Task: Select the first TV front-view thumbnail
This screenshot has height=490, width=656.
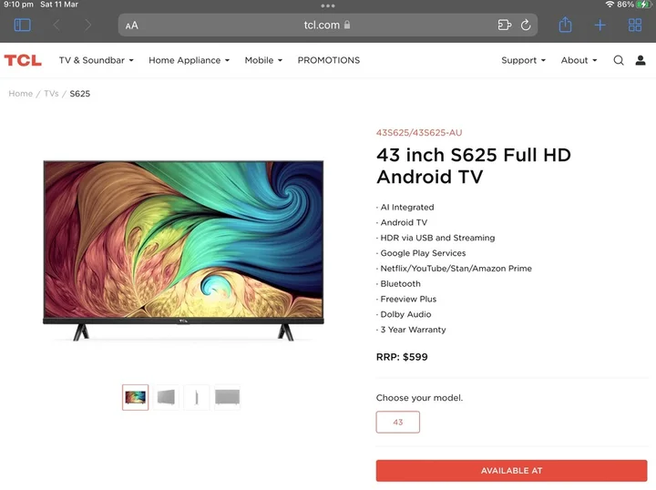Action: [136, 397]
